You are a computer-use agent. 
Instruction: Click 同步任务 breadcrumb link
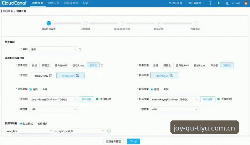(8, 11)
